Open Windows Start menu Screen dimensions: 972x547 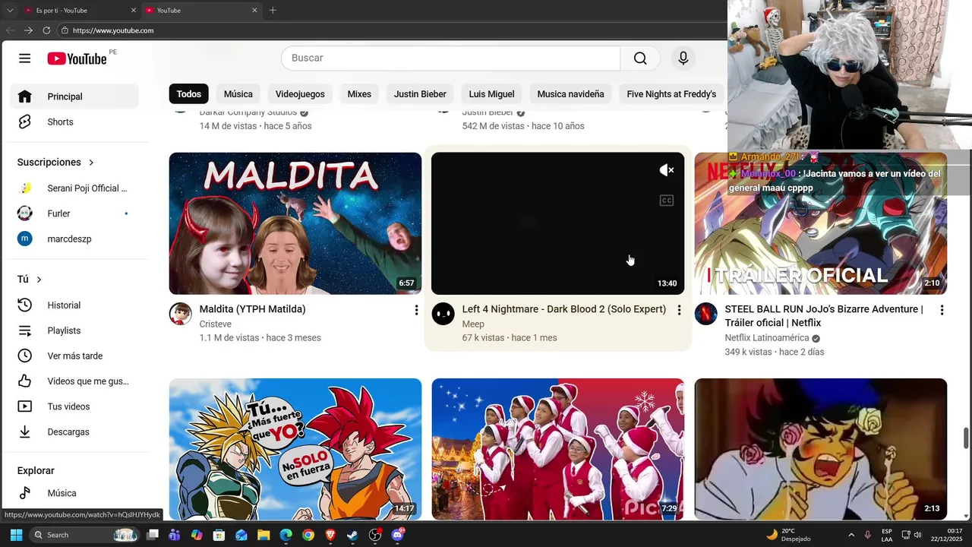click(16, 535)
